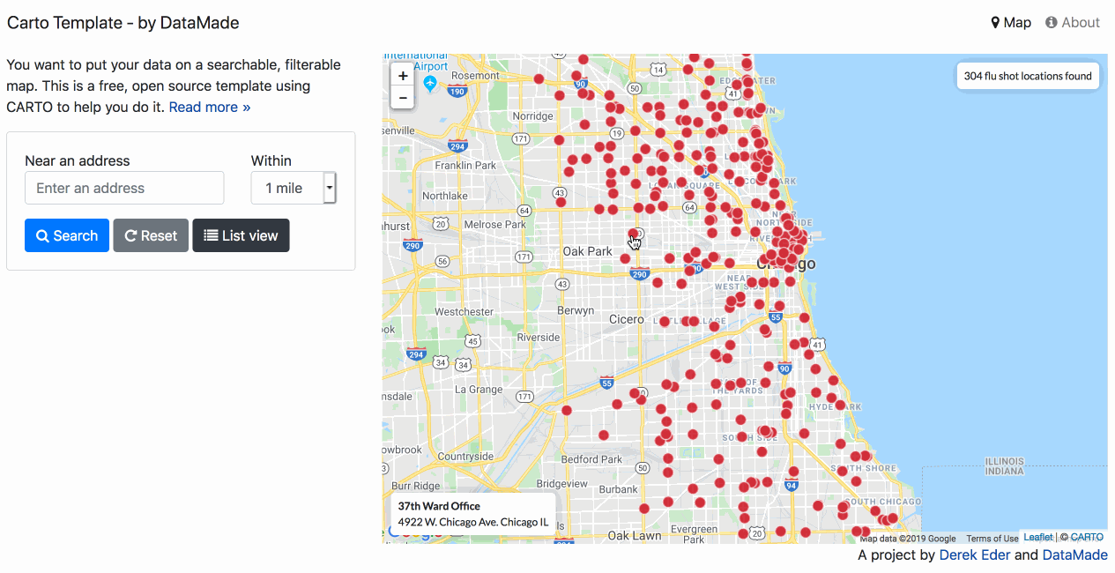1115x573 pixels.
Task: Click the I-55 highway shield near La Grange
Action: (606, 383)
